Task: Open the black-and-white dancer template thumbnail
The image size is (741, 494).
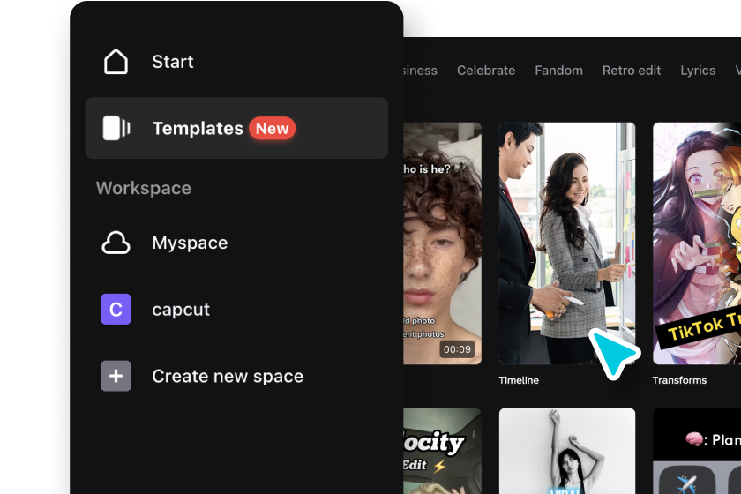Action: click(567, 451)
